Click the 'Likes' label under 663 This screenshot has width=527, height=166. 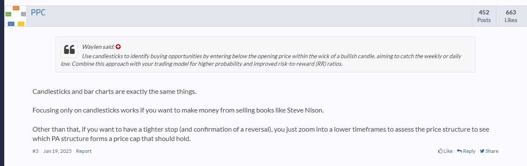[x=511, y=20]
